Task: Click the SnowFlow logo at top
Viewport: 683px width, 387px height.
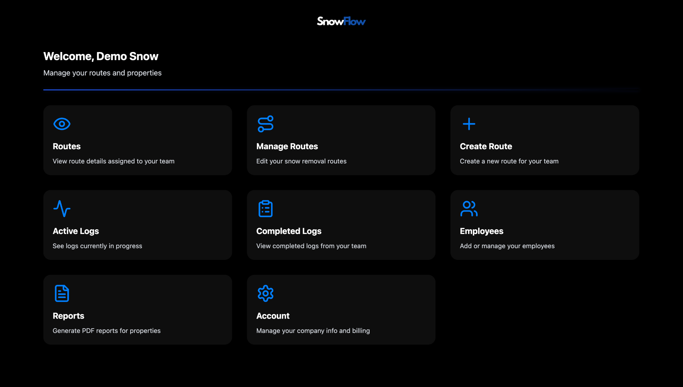Action: click(341, 21)
